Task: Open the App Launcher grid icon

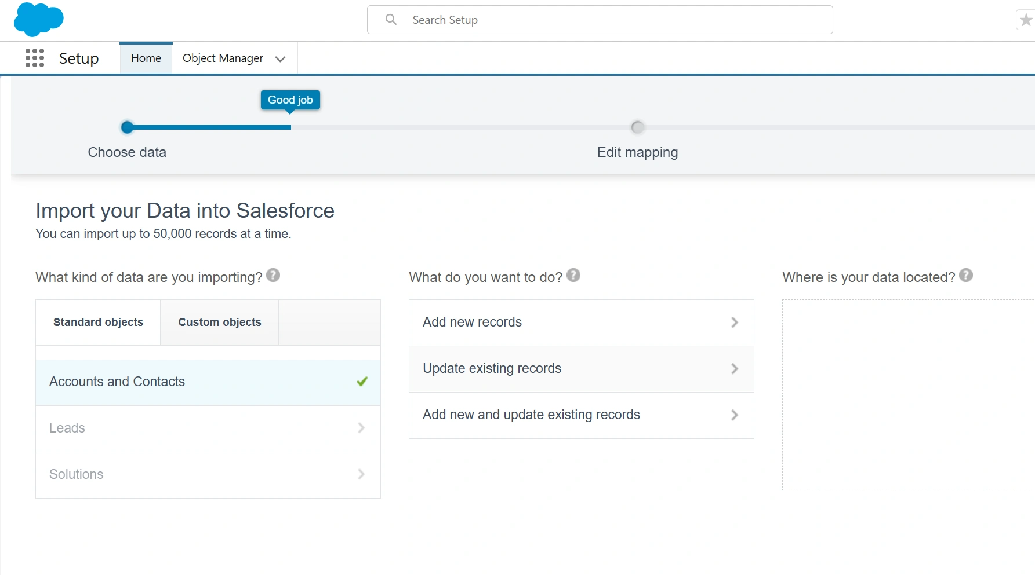Action: pos(34,58)
